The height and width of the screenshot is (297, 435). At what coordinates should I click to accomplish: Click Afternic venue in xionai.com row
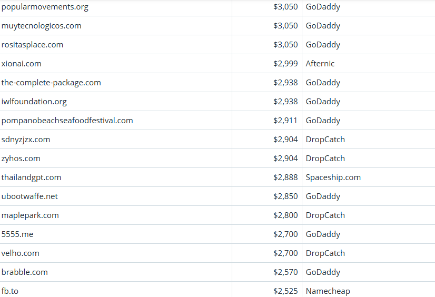(320, 64)
